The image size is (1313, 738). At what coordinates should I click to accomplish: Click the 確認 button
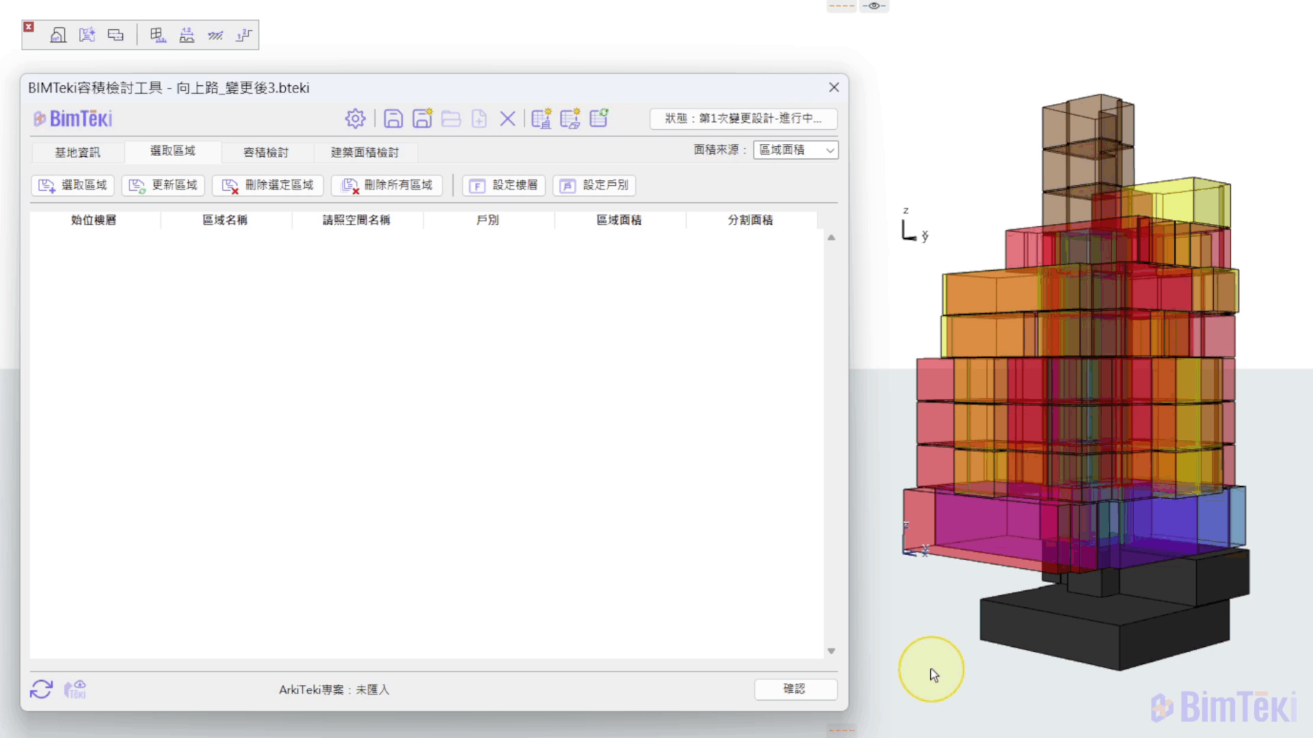click(795, 689)
